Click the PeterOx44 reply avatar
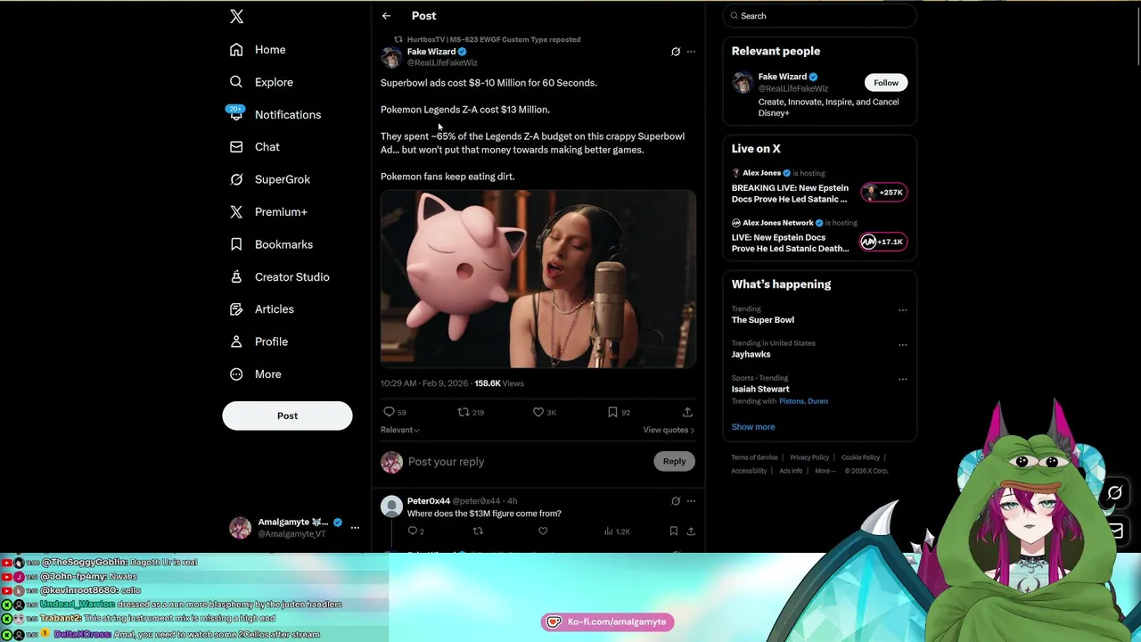 (391, 506)
